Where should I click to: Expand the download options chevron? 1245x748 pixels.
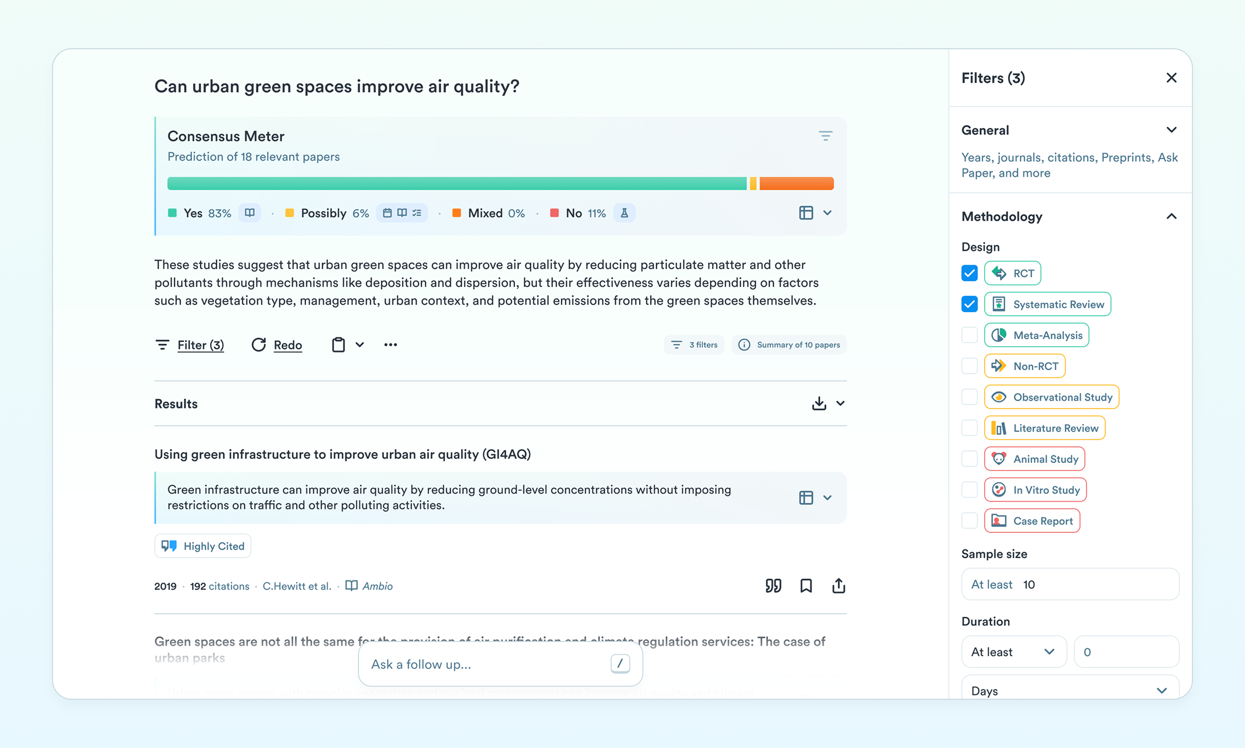(840, 403)
